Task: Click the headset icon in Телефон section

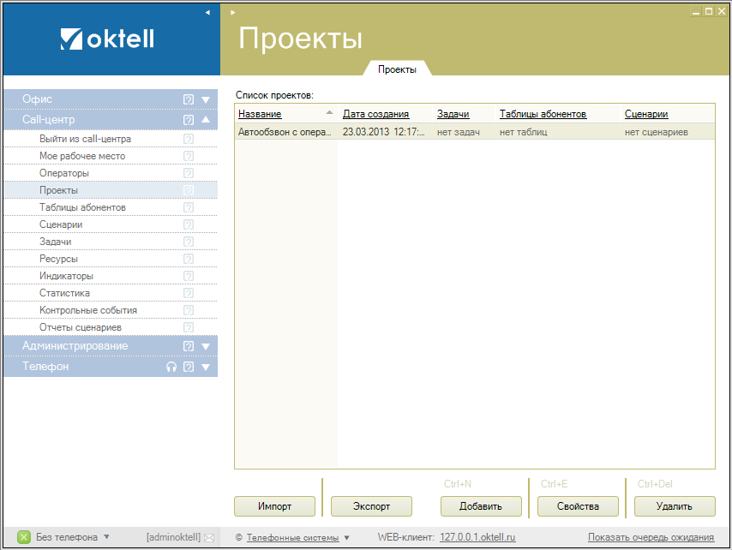Action: point(171,367)
